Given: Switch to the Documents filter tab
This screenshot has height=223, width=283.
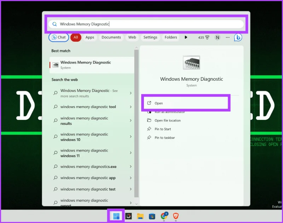Looking at the screenshot, I should [x=111, y=38].
